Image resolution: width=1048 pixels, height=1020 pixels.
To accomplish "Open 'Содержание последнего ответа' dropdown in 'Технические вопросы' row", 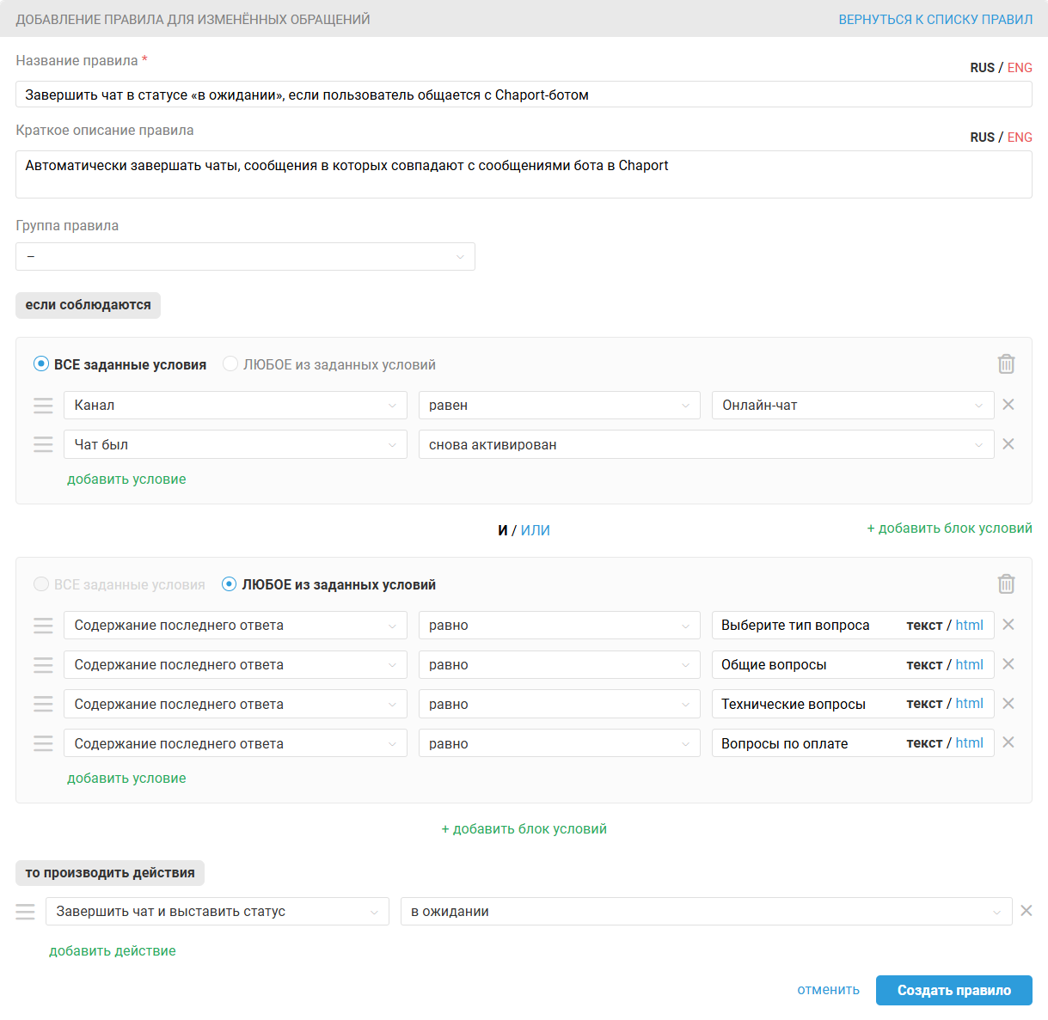I will 236,704.
